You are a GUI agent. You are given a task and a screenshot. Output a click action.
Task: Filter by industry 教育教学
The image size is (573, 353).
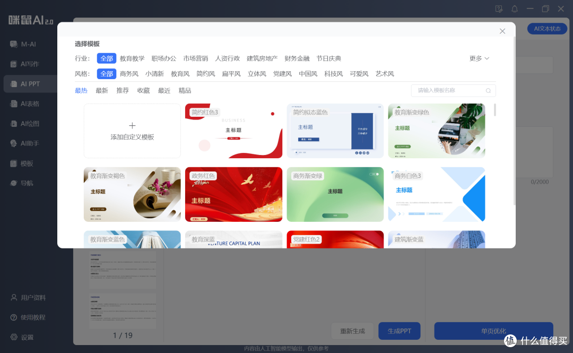132,58
